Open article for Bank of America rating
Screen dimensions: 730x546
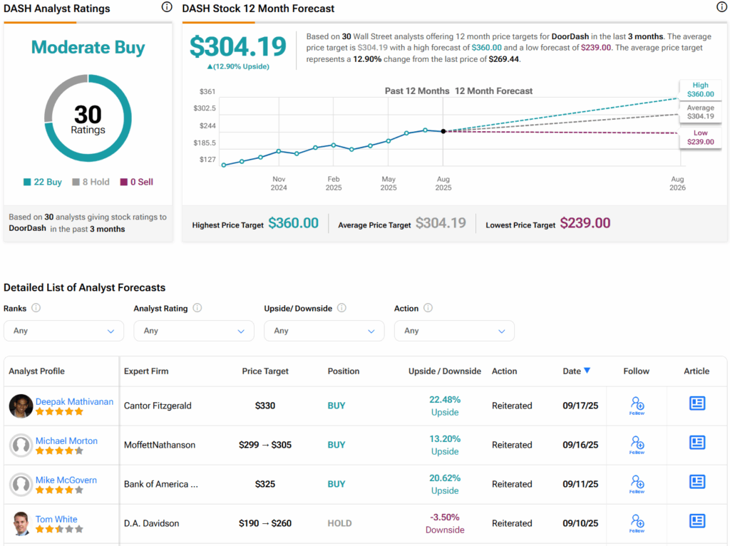click(697, 481)
